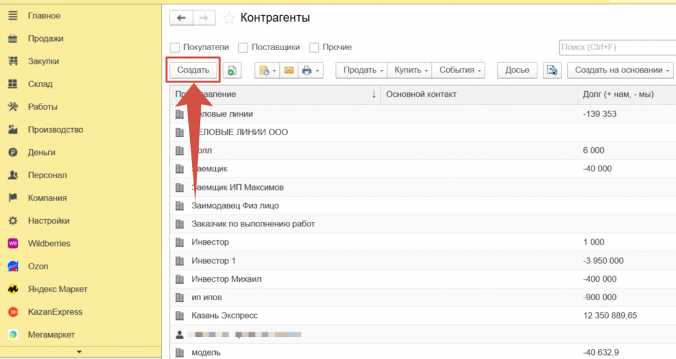Open the Ozon sidebar section
Screen dimensions: 676x359
click(38, 267)
